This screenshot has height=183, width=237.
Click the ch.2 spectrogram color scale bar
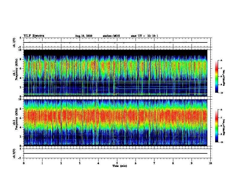[x=217, y=126]
